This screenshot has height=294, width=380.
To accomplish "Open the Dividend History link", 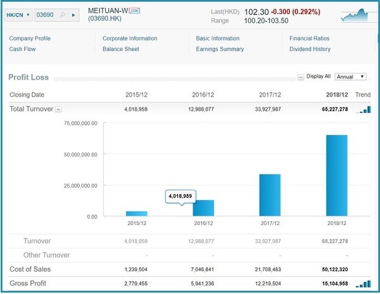I will click(310, 49).
